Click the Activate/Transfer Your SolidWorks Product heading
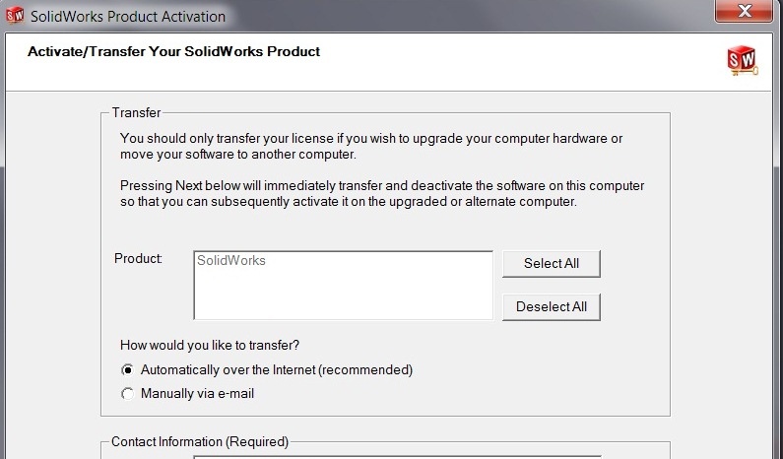 pos(173,51)
